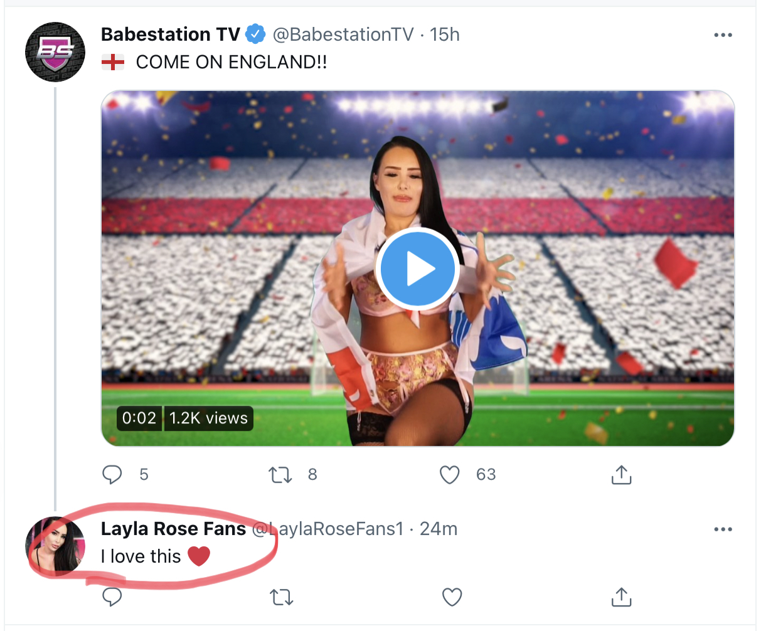The width and height of the screenshot is (761, 631).
Task: Like the Layla Rose Fans reply
Action: point(452,597)
